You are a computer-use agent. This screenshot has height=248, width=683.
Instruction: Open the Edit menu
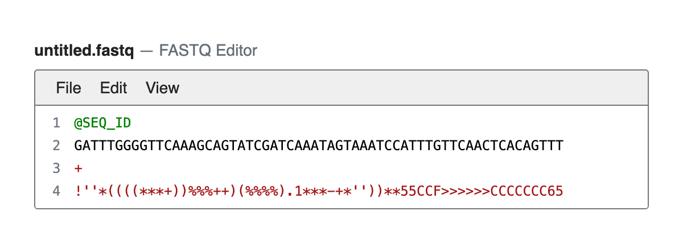tap(113, 88)
